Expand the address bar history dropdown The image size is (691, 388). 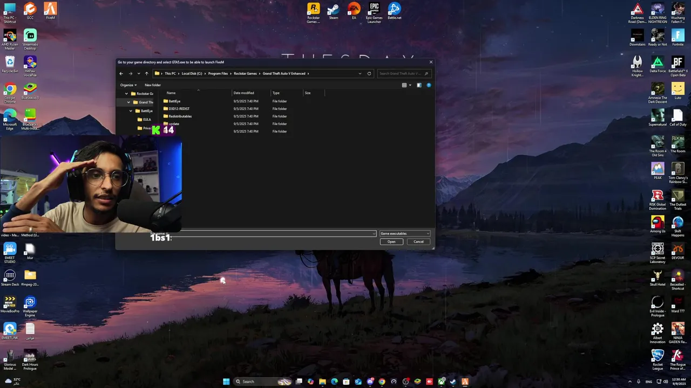[x=360, y=73]
